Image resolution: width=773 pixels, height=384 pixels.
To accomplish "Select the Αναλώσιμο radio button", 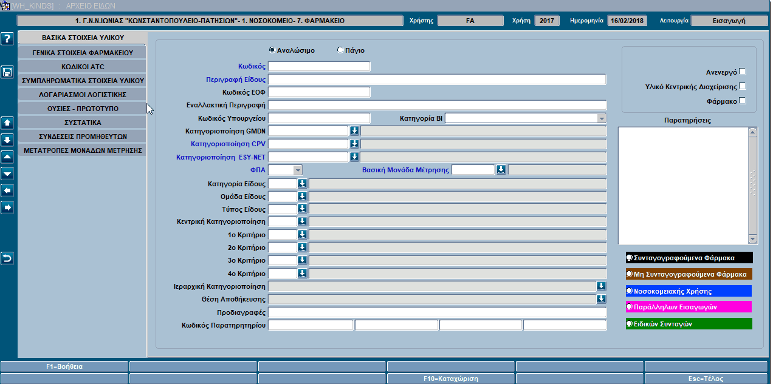I will point(272,50).
